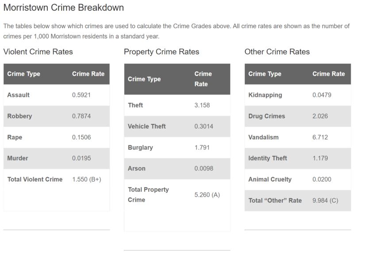Click the Vandalism rate value 6.712

[x=320, y=137]
